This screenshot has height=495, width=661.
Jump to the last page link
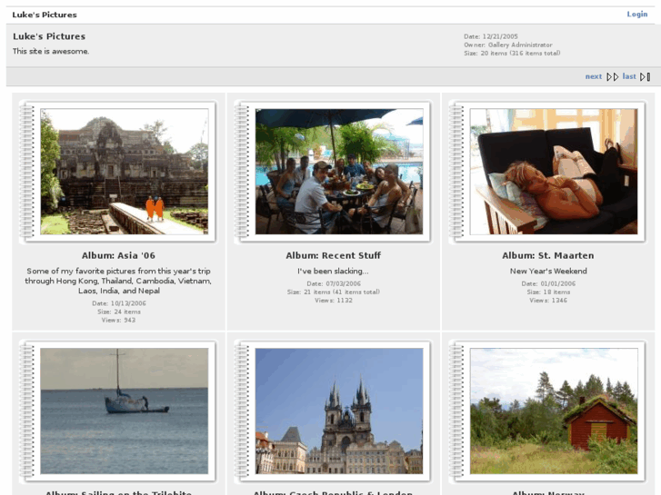pos(629,76)
